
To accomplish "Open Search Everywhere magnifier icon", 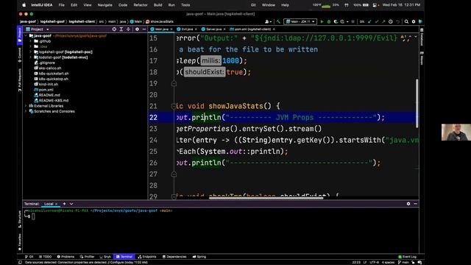I will [x=406, y=21].
